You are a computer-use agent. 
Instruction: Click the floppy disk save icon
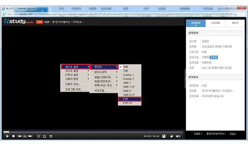164,136
